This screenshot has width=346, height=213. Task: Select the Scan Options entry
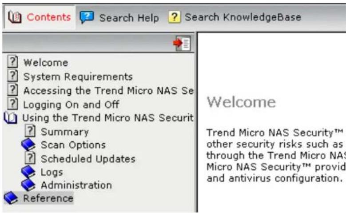click(x=73, y=145)
